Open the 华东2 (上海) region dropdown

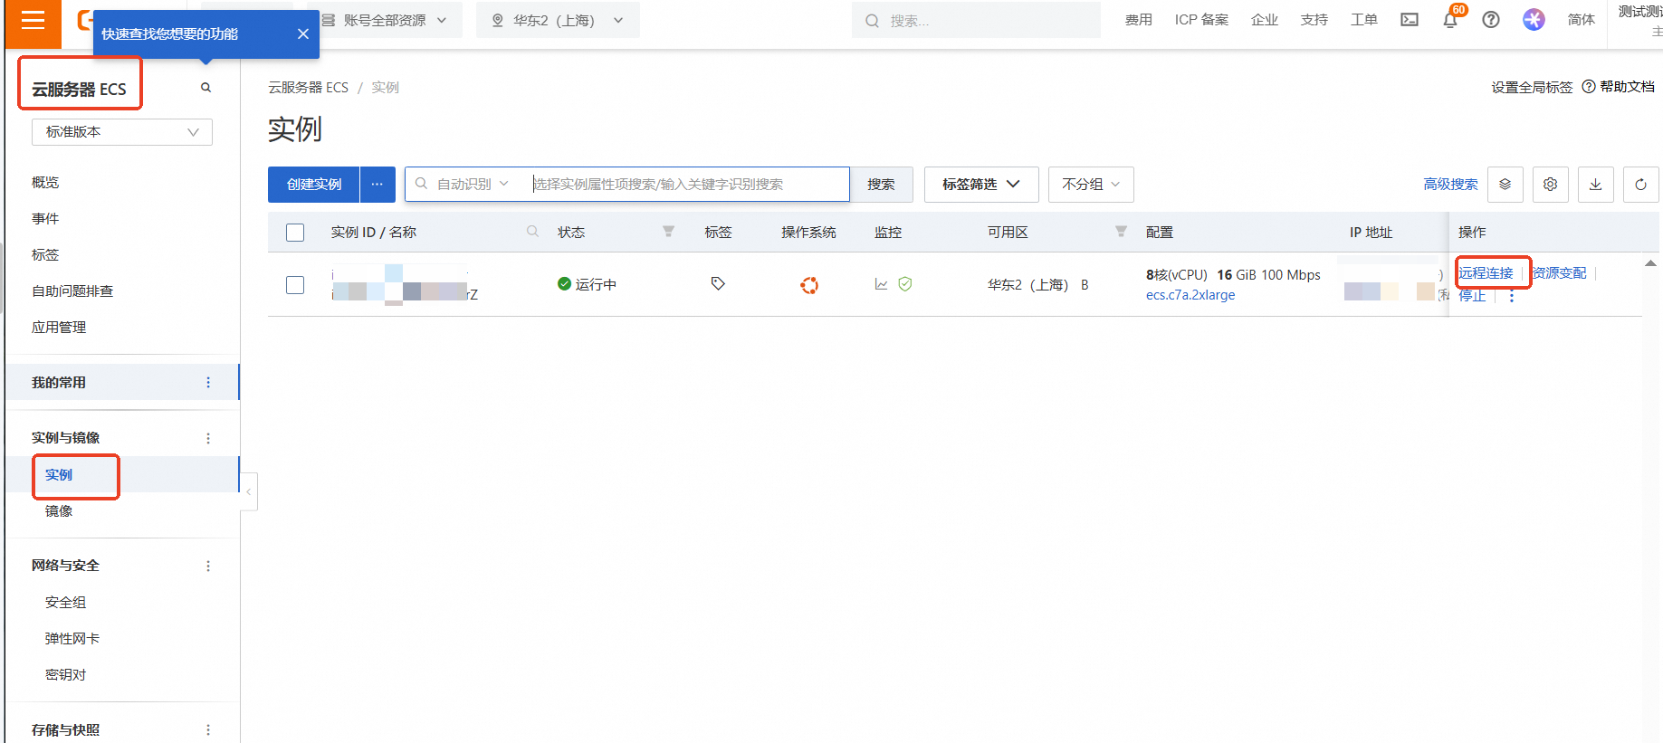pos(558,20)
